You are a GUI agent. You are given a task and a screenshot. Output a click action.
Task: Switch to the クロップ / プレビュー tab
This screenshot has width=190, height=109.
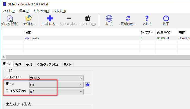[49, 64]
